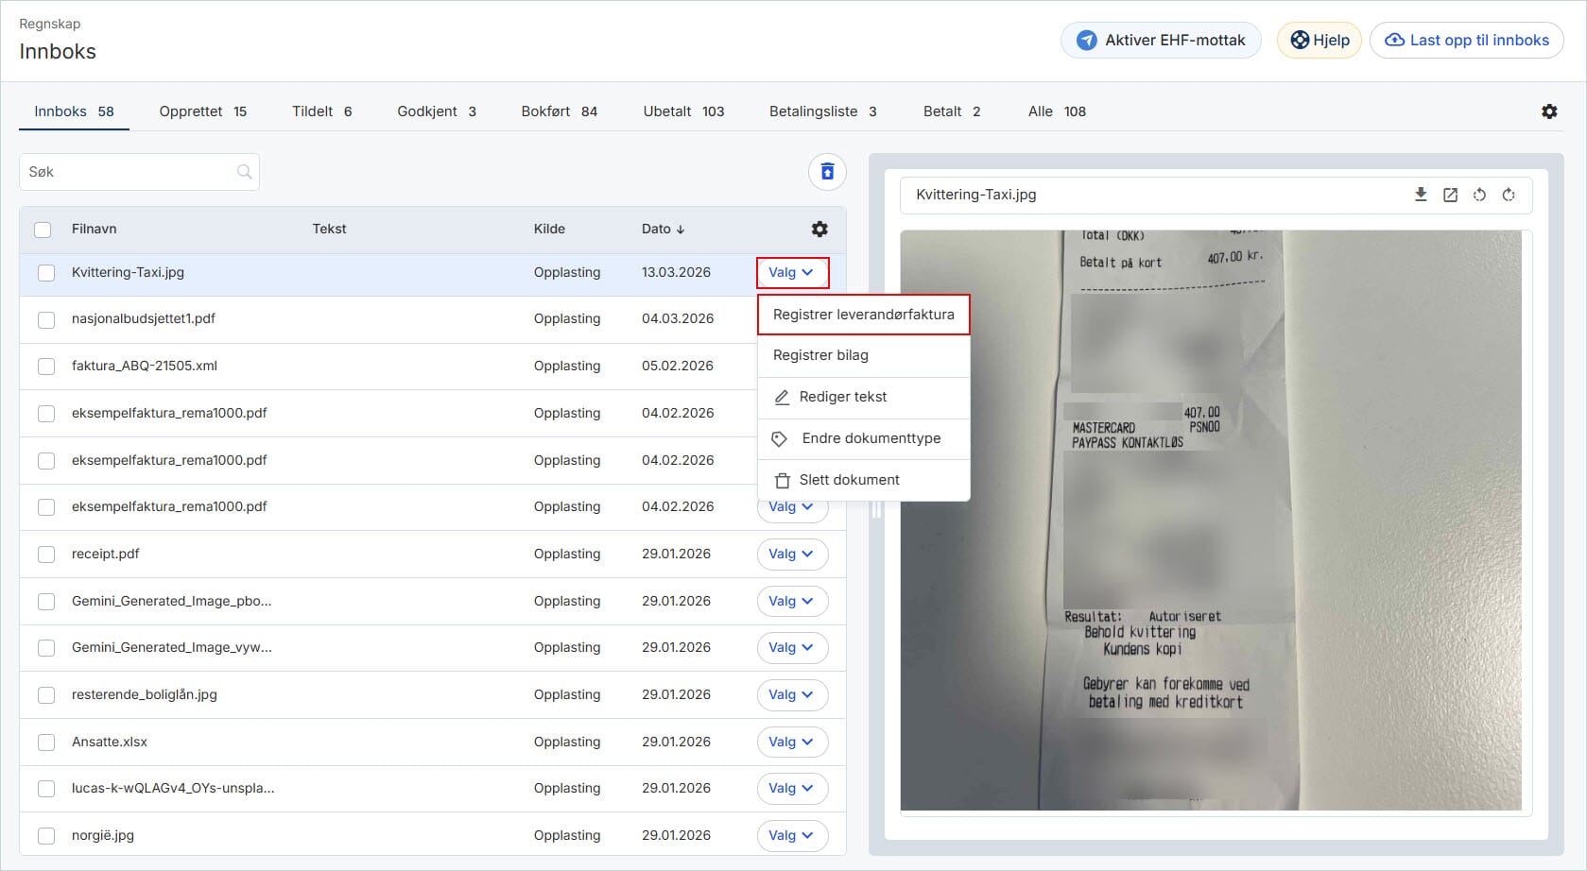Tick the select-all checkbox in the header
This screenshot has height=871, width=1587.
(43, 230)
